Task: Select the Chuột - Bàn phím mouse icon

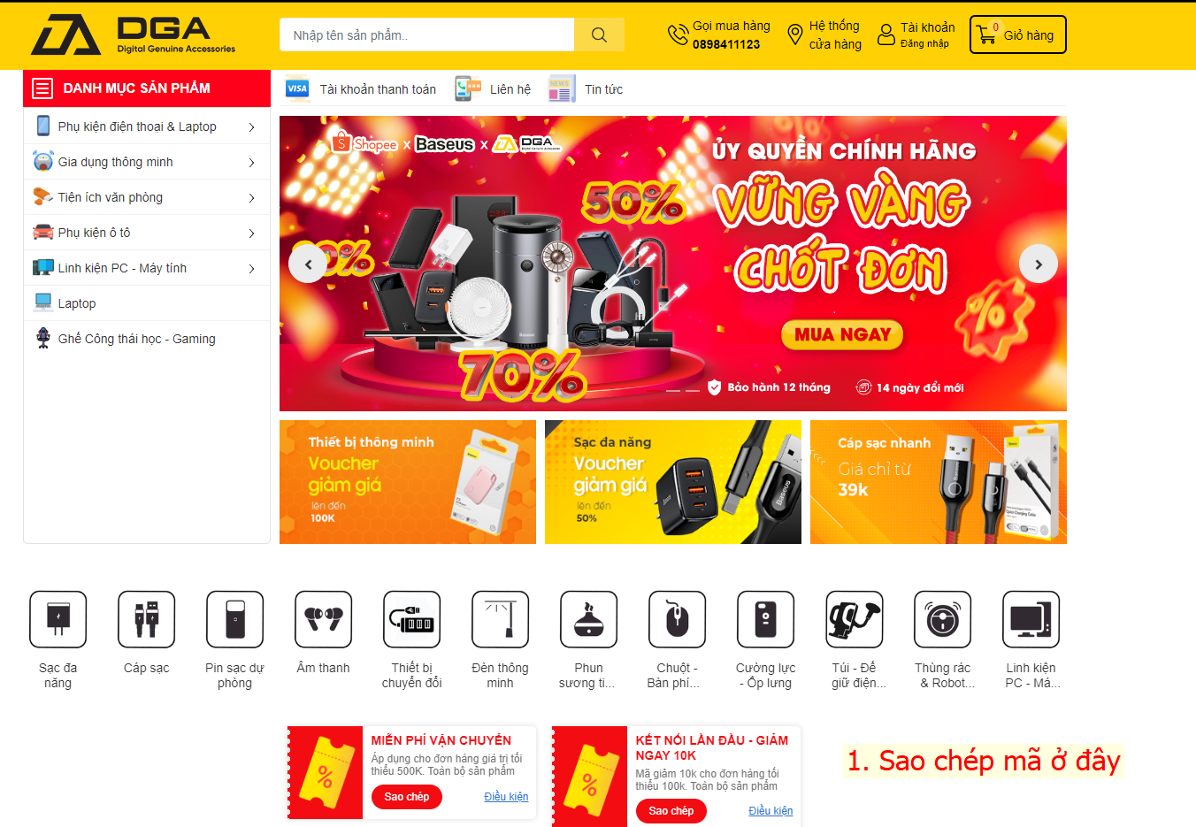Action: pos(677,619)
